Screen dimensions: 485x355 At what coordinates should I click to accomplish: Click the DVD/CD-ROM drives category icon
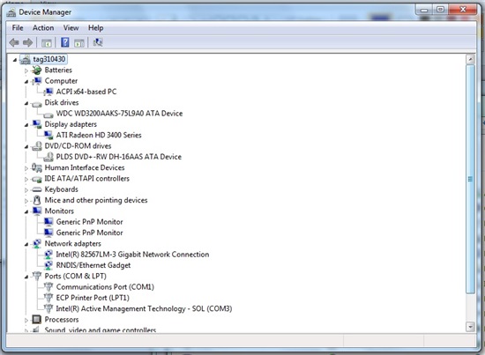(x=37, y=146)
